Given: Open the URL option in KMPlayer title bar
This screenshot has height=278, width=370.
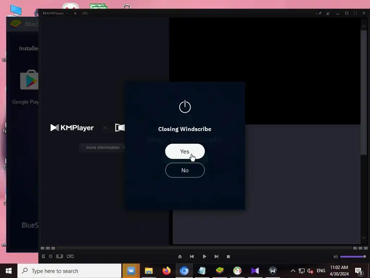Looking at the screenshot, I should 85,13.
